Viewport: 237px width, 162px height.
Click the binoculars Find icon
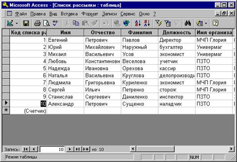coord(188,23)
